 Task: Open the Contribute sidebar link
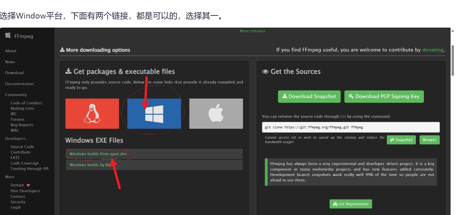[21, 152]
